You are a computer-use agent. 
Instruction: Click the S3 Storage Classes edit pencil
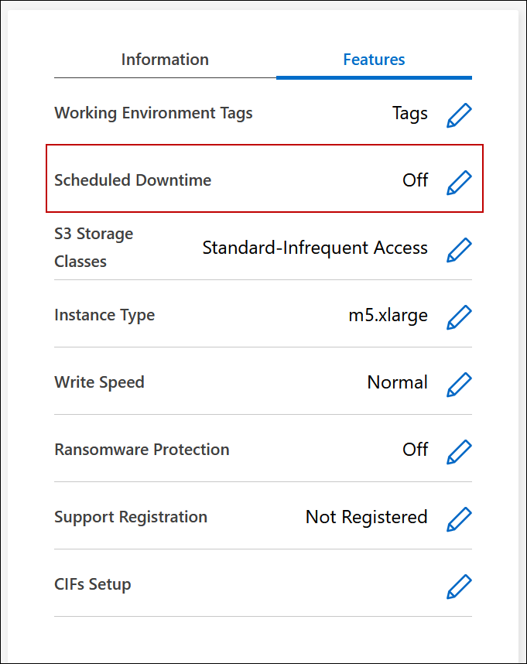click(459, 249)
